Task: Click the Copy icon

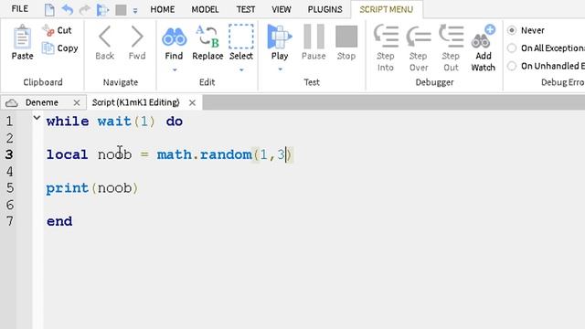Action: (x=48, y=48)
